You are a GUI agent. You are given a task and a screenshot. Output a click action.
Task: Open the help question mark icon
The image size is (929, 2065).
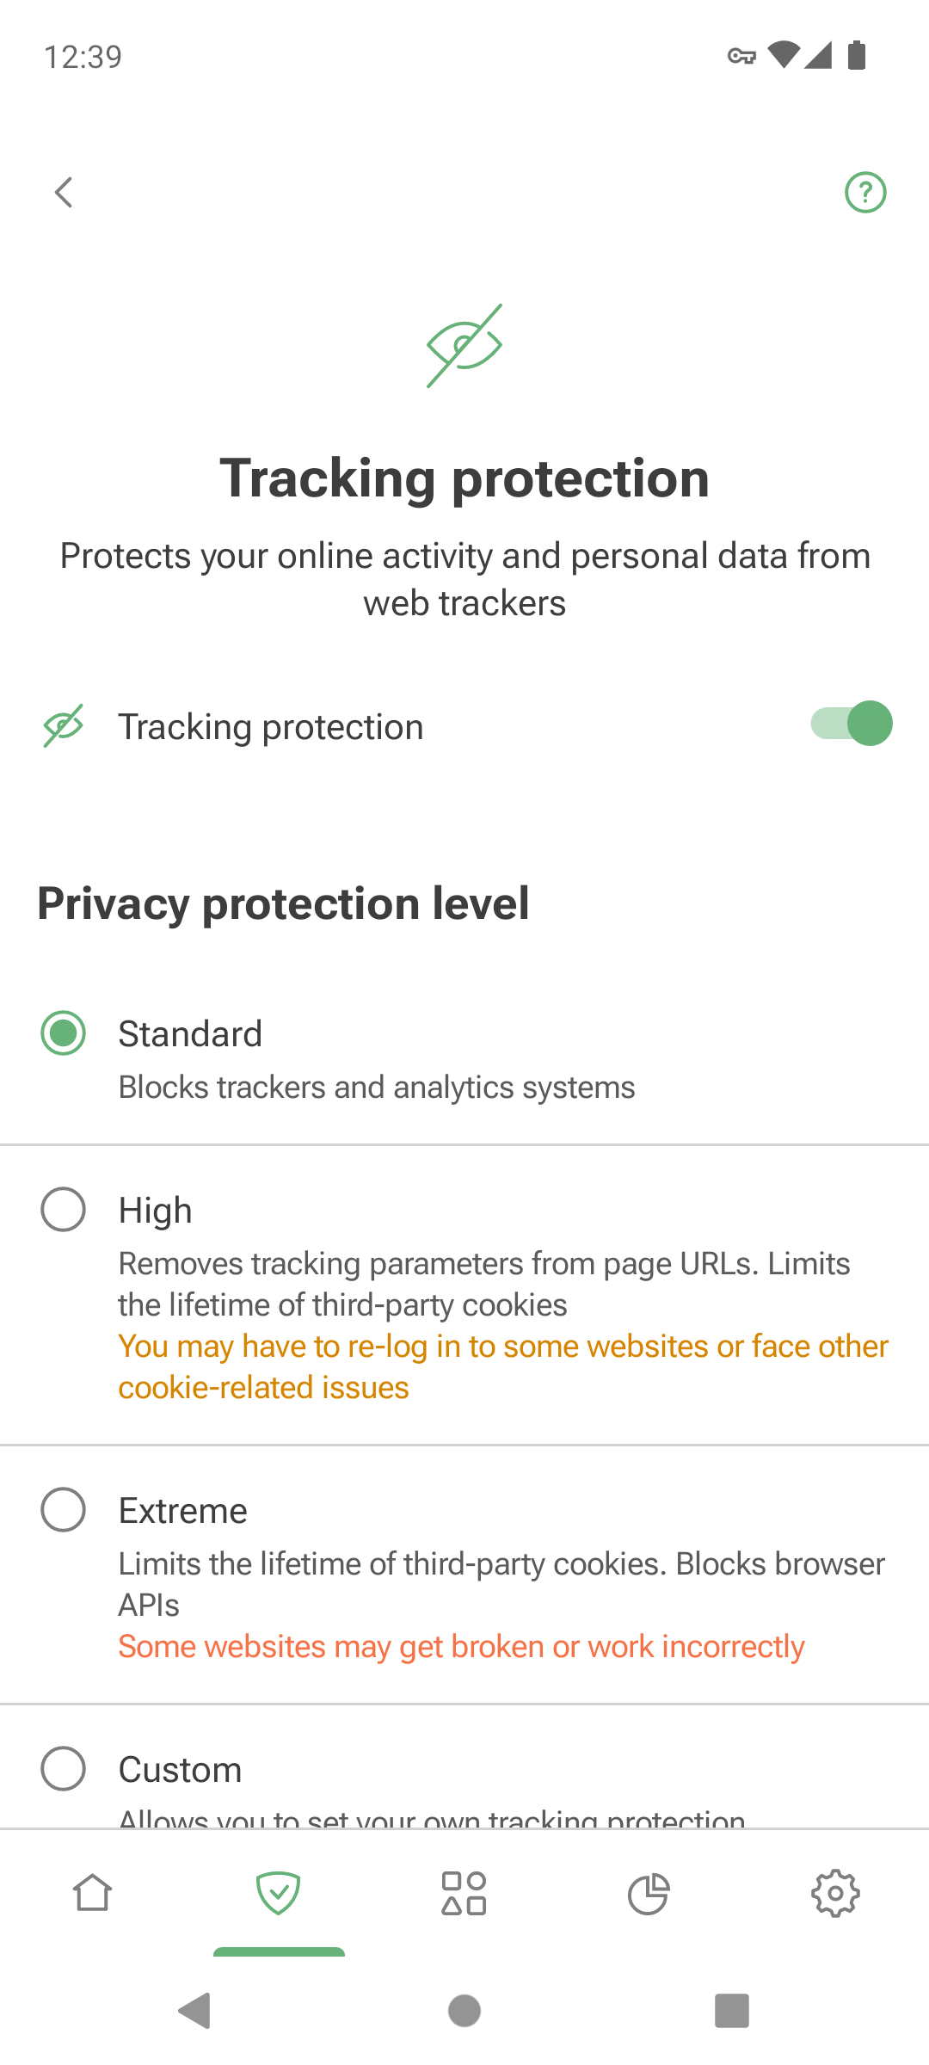pyautogui.click(x=865, y=193)
